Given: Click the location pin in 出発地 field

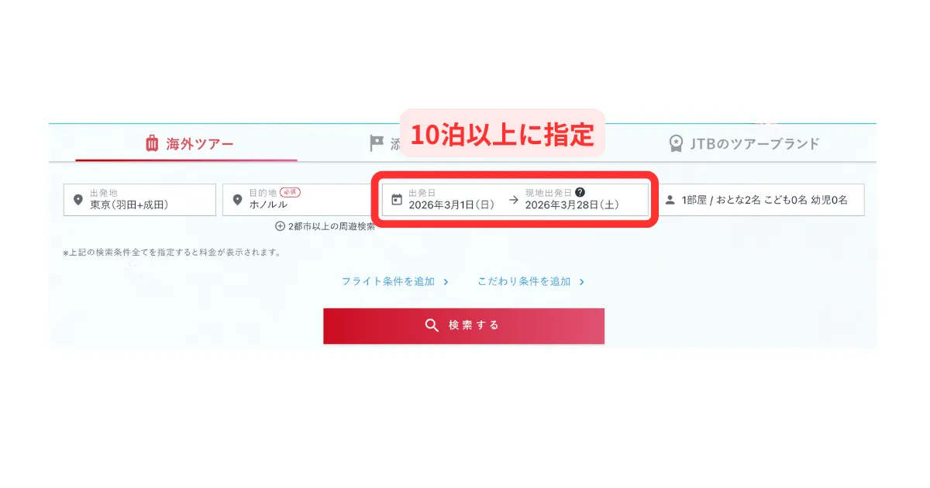Looking at the screenshot, I should click(x=77, y=200).
